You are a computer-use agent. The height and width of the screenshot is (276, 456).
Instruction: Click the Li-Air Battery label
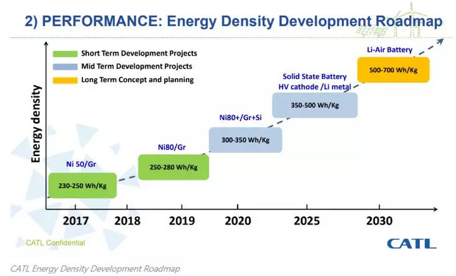(x=389, y=49)
